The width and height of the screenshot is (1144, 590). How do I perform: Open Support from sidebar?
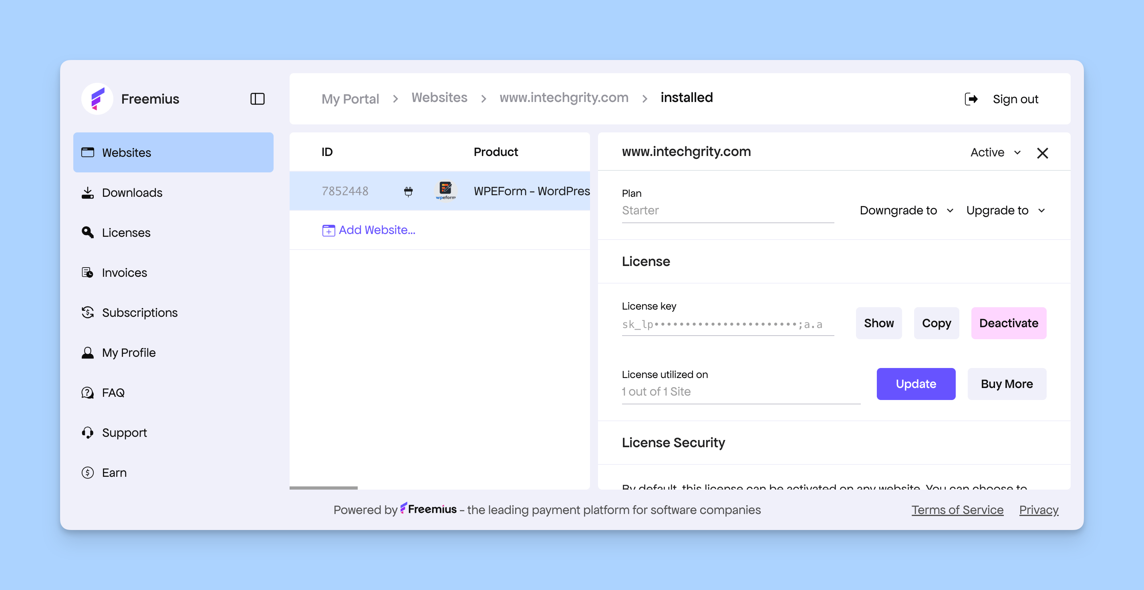(x=124, y=432)
